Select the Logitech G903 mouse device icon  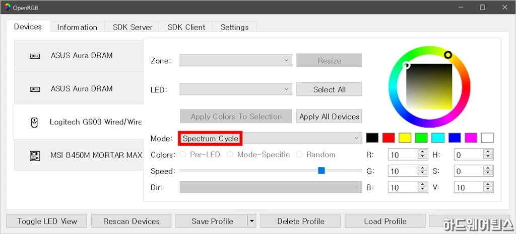pyautogui.click(x=35, y=122)
